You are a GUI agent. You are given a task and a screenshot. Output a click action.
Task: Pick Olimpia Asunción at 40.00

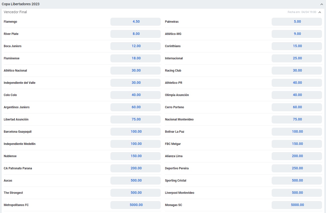point(297,95)
